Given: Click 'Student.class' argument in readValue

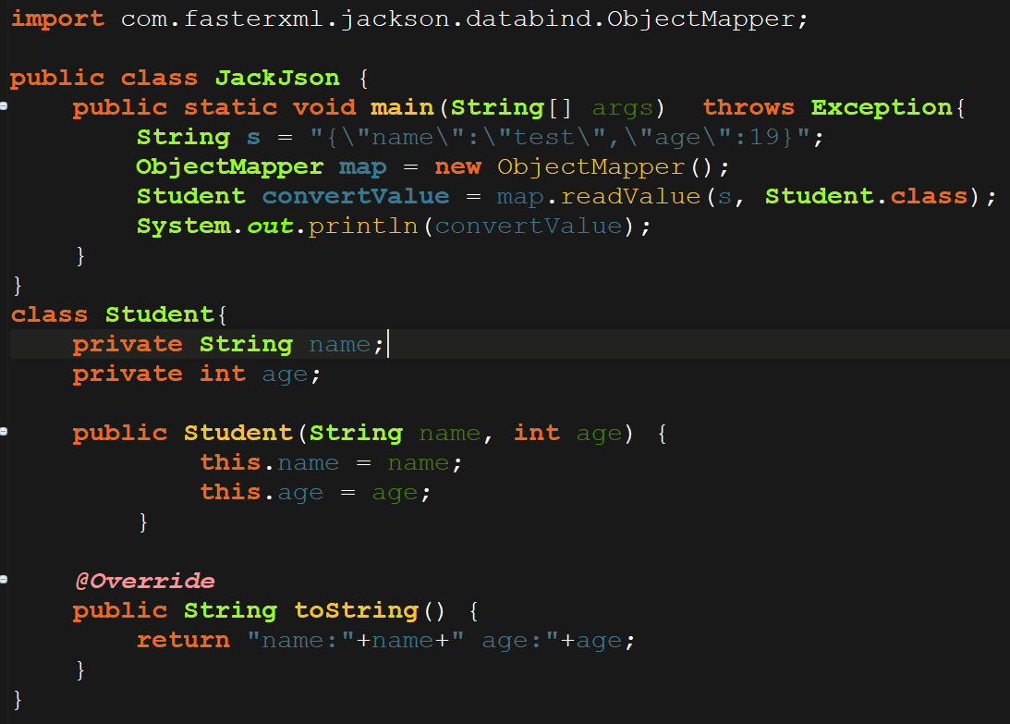Looking at the screenshot, I should pyautogui.click(x=867, y=196).
